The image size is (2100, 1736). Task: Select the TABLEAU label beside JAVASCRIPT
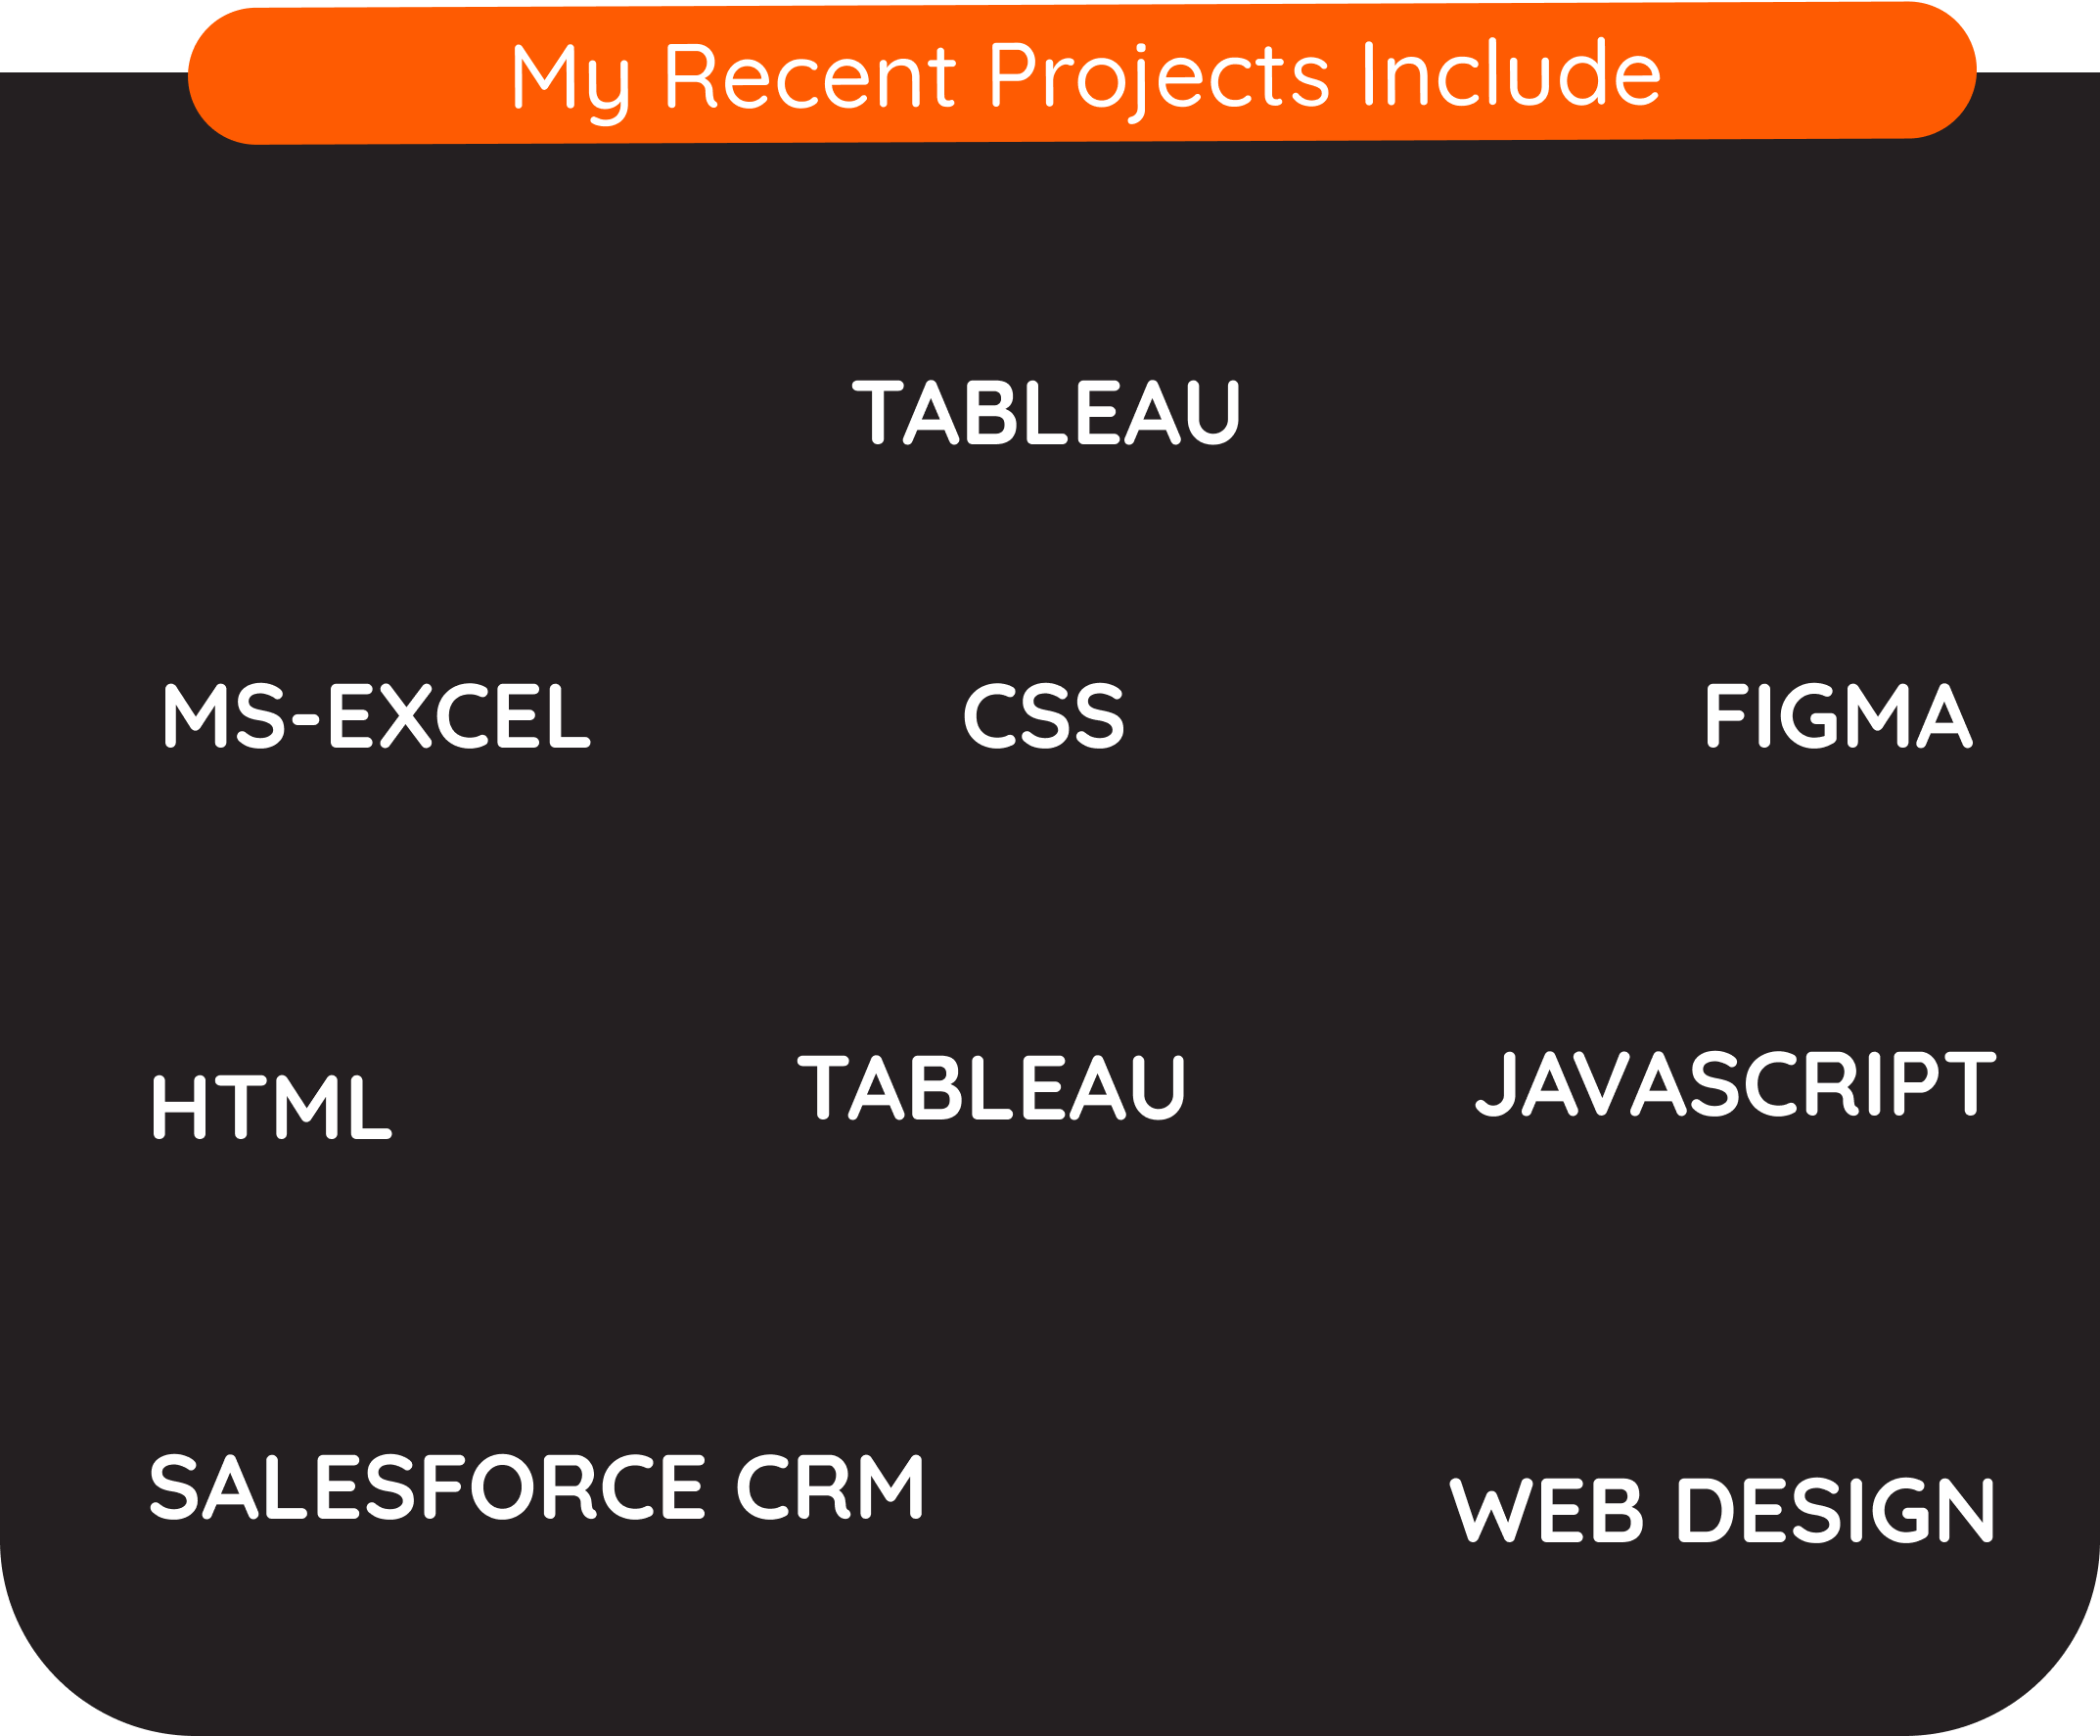click(x=991, y=1088)
